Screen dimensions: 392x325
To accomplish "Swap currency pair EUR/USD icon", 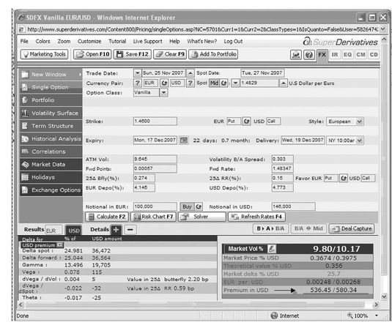I will click(x=164, y=83).
